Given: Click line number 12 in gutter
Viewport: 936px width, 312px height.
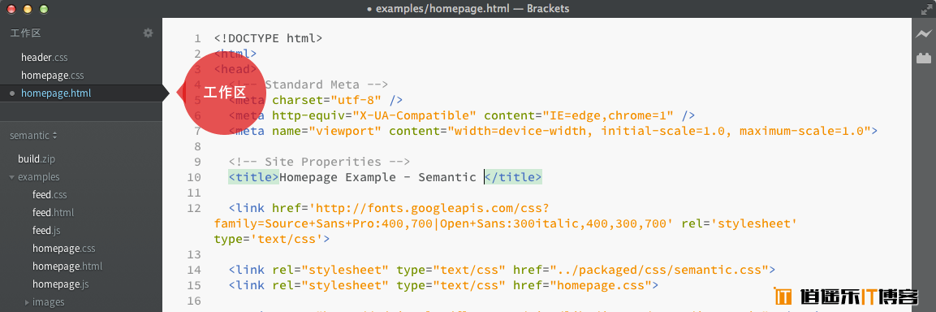Looking at the screenshot, I should 194,208.
